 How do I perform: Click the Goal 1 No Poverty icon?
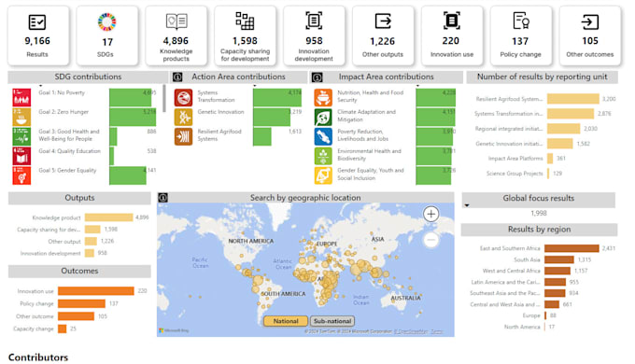pyautogui.click(x=21, y=98)
